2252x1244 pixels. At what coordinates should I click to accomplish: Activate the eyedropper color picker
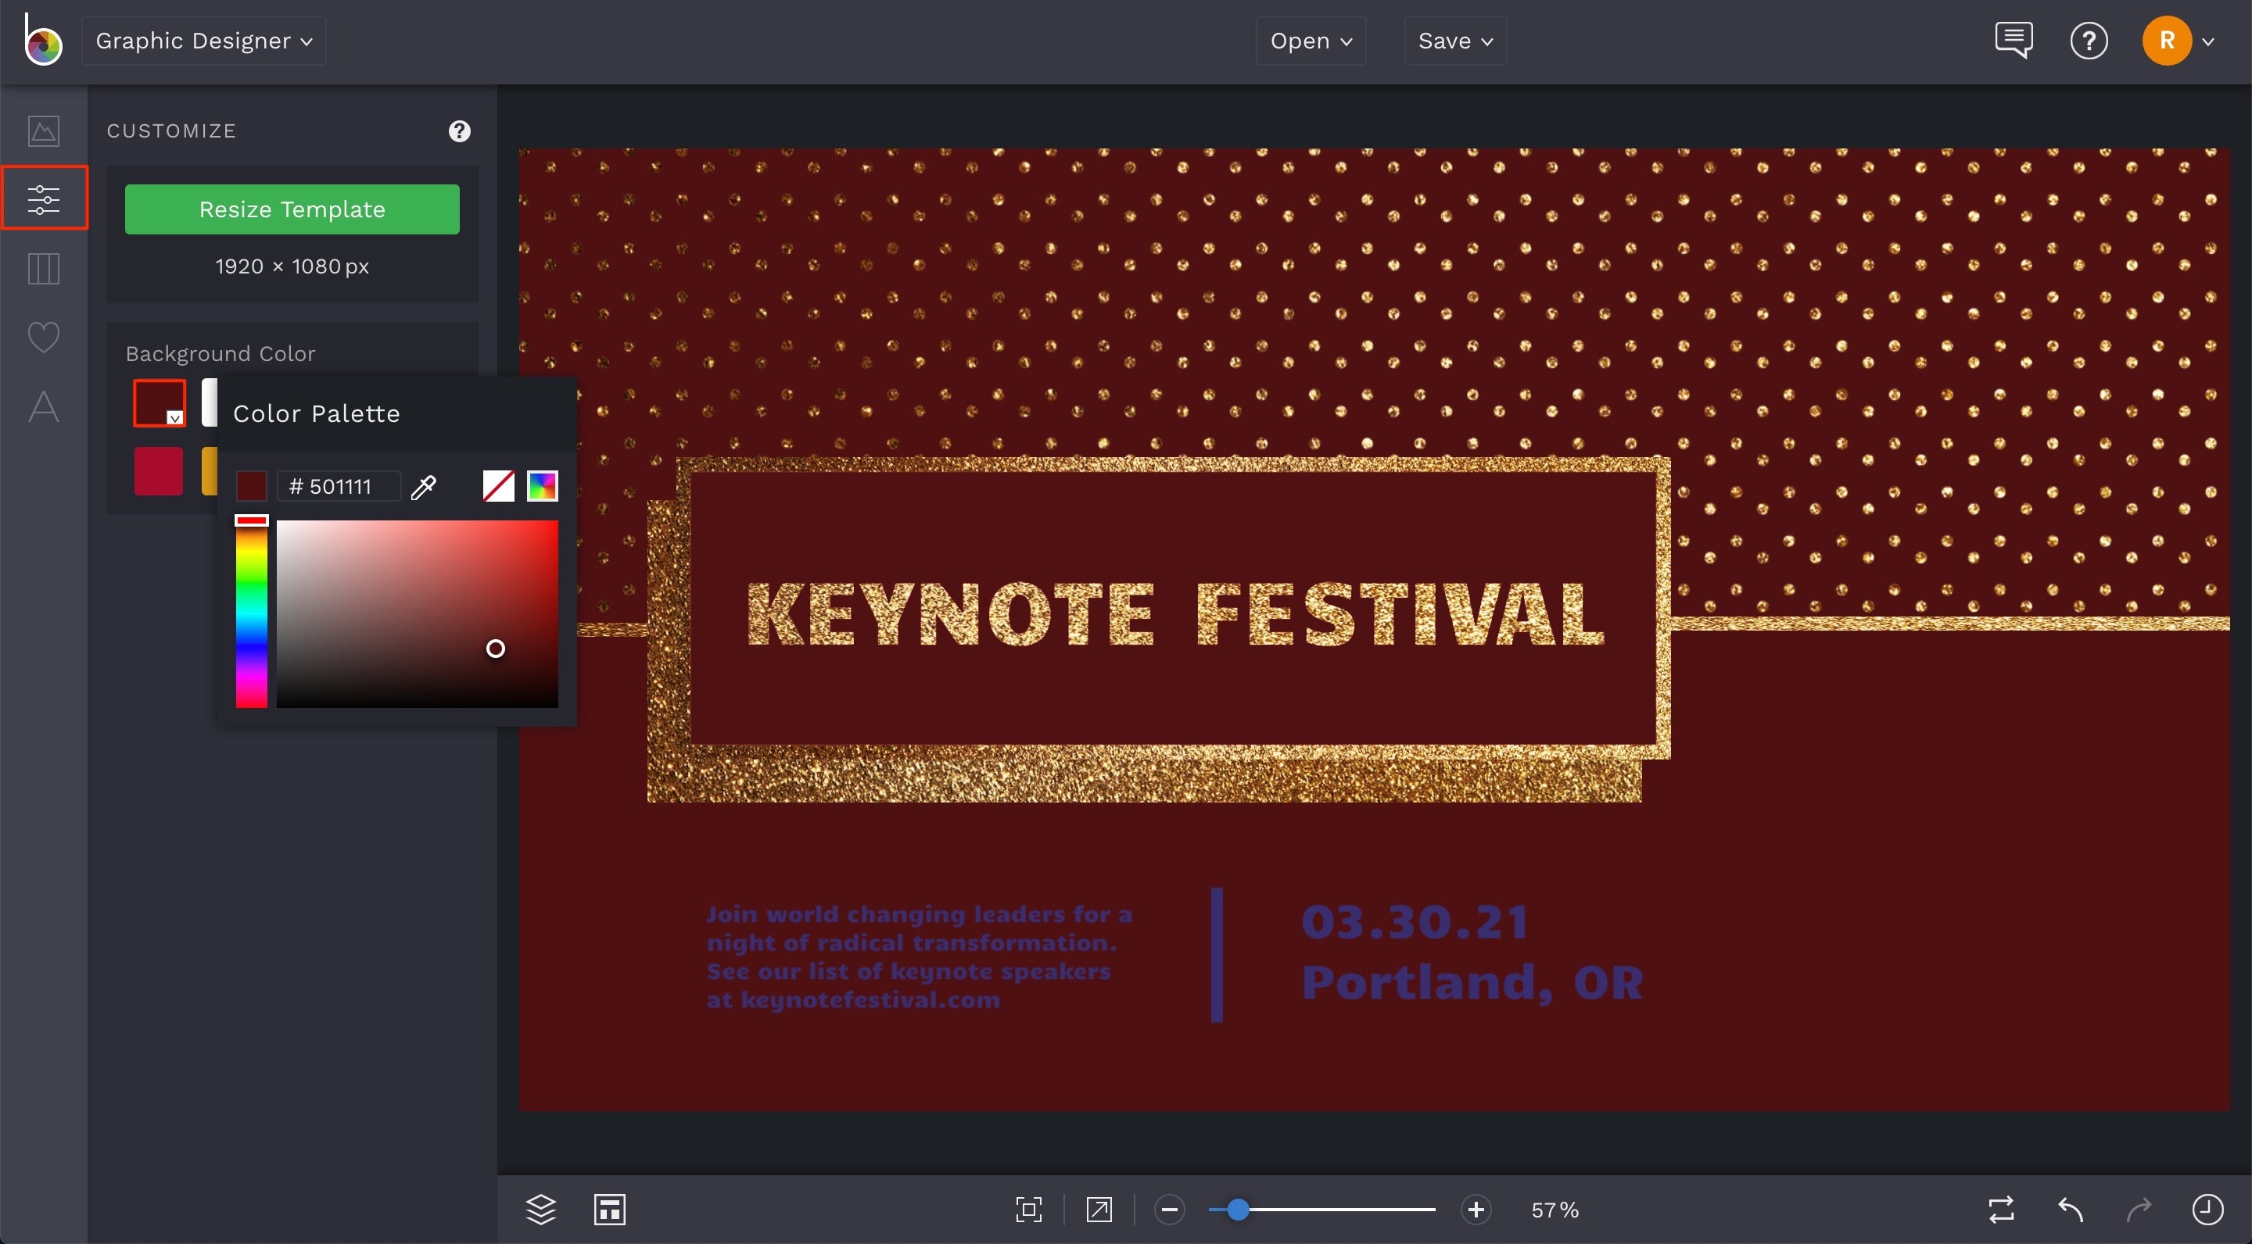pyautogui.click(x=424, y=487)
